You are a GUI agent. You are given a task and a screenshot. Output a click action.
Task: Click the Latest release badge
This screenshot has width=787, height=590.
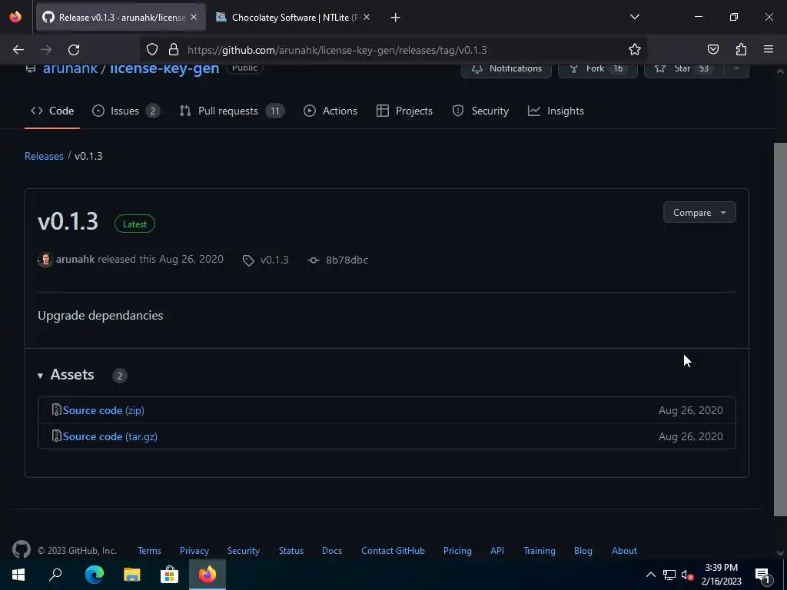click(134, 224)
